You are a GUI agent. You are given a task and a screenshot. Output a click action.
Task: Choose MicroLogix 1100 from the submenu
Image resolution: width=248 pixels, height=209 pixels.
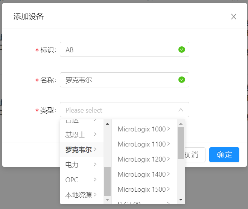144,144
